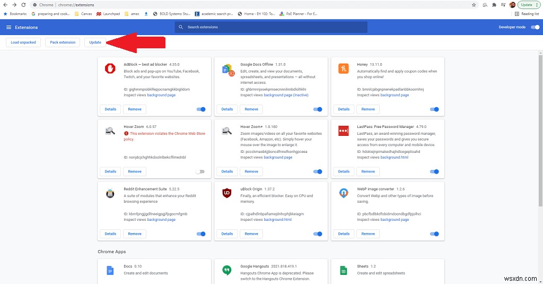543x284 pixels.
Task: Click the Pack extension button
Action: click(63, 42)
